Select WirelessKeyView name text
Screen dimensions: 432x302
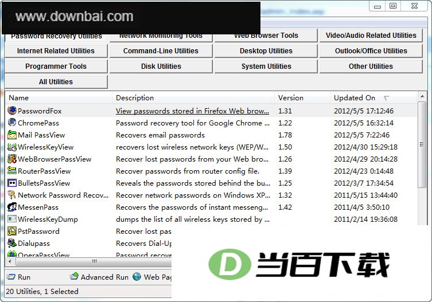point(46,147)
